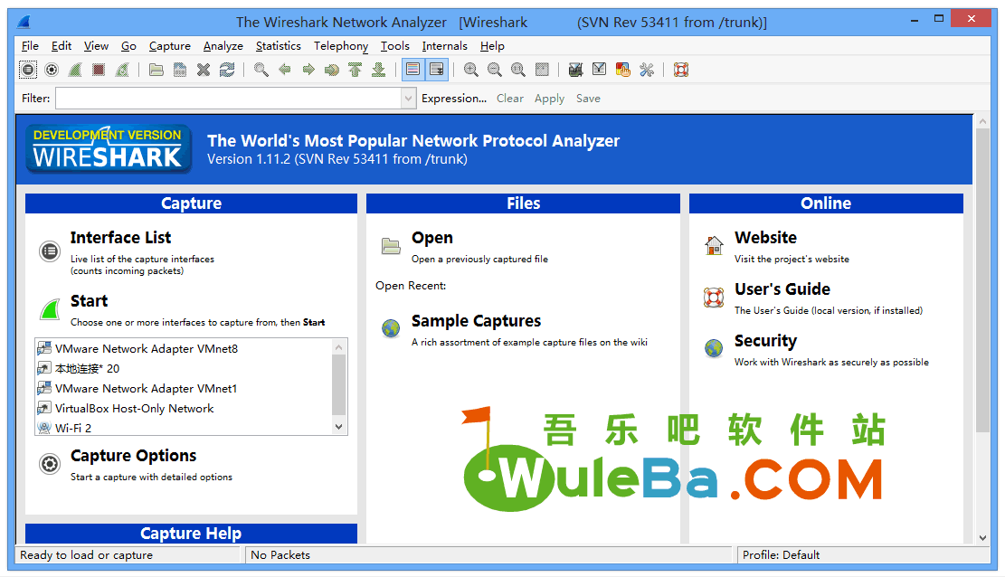Open the Edit menu
The width and height of the screenshot is (1005, 577).
(62, 46)
